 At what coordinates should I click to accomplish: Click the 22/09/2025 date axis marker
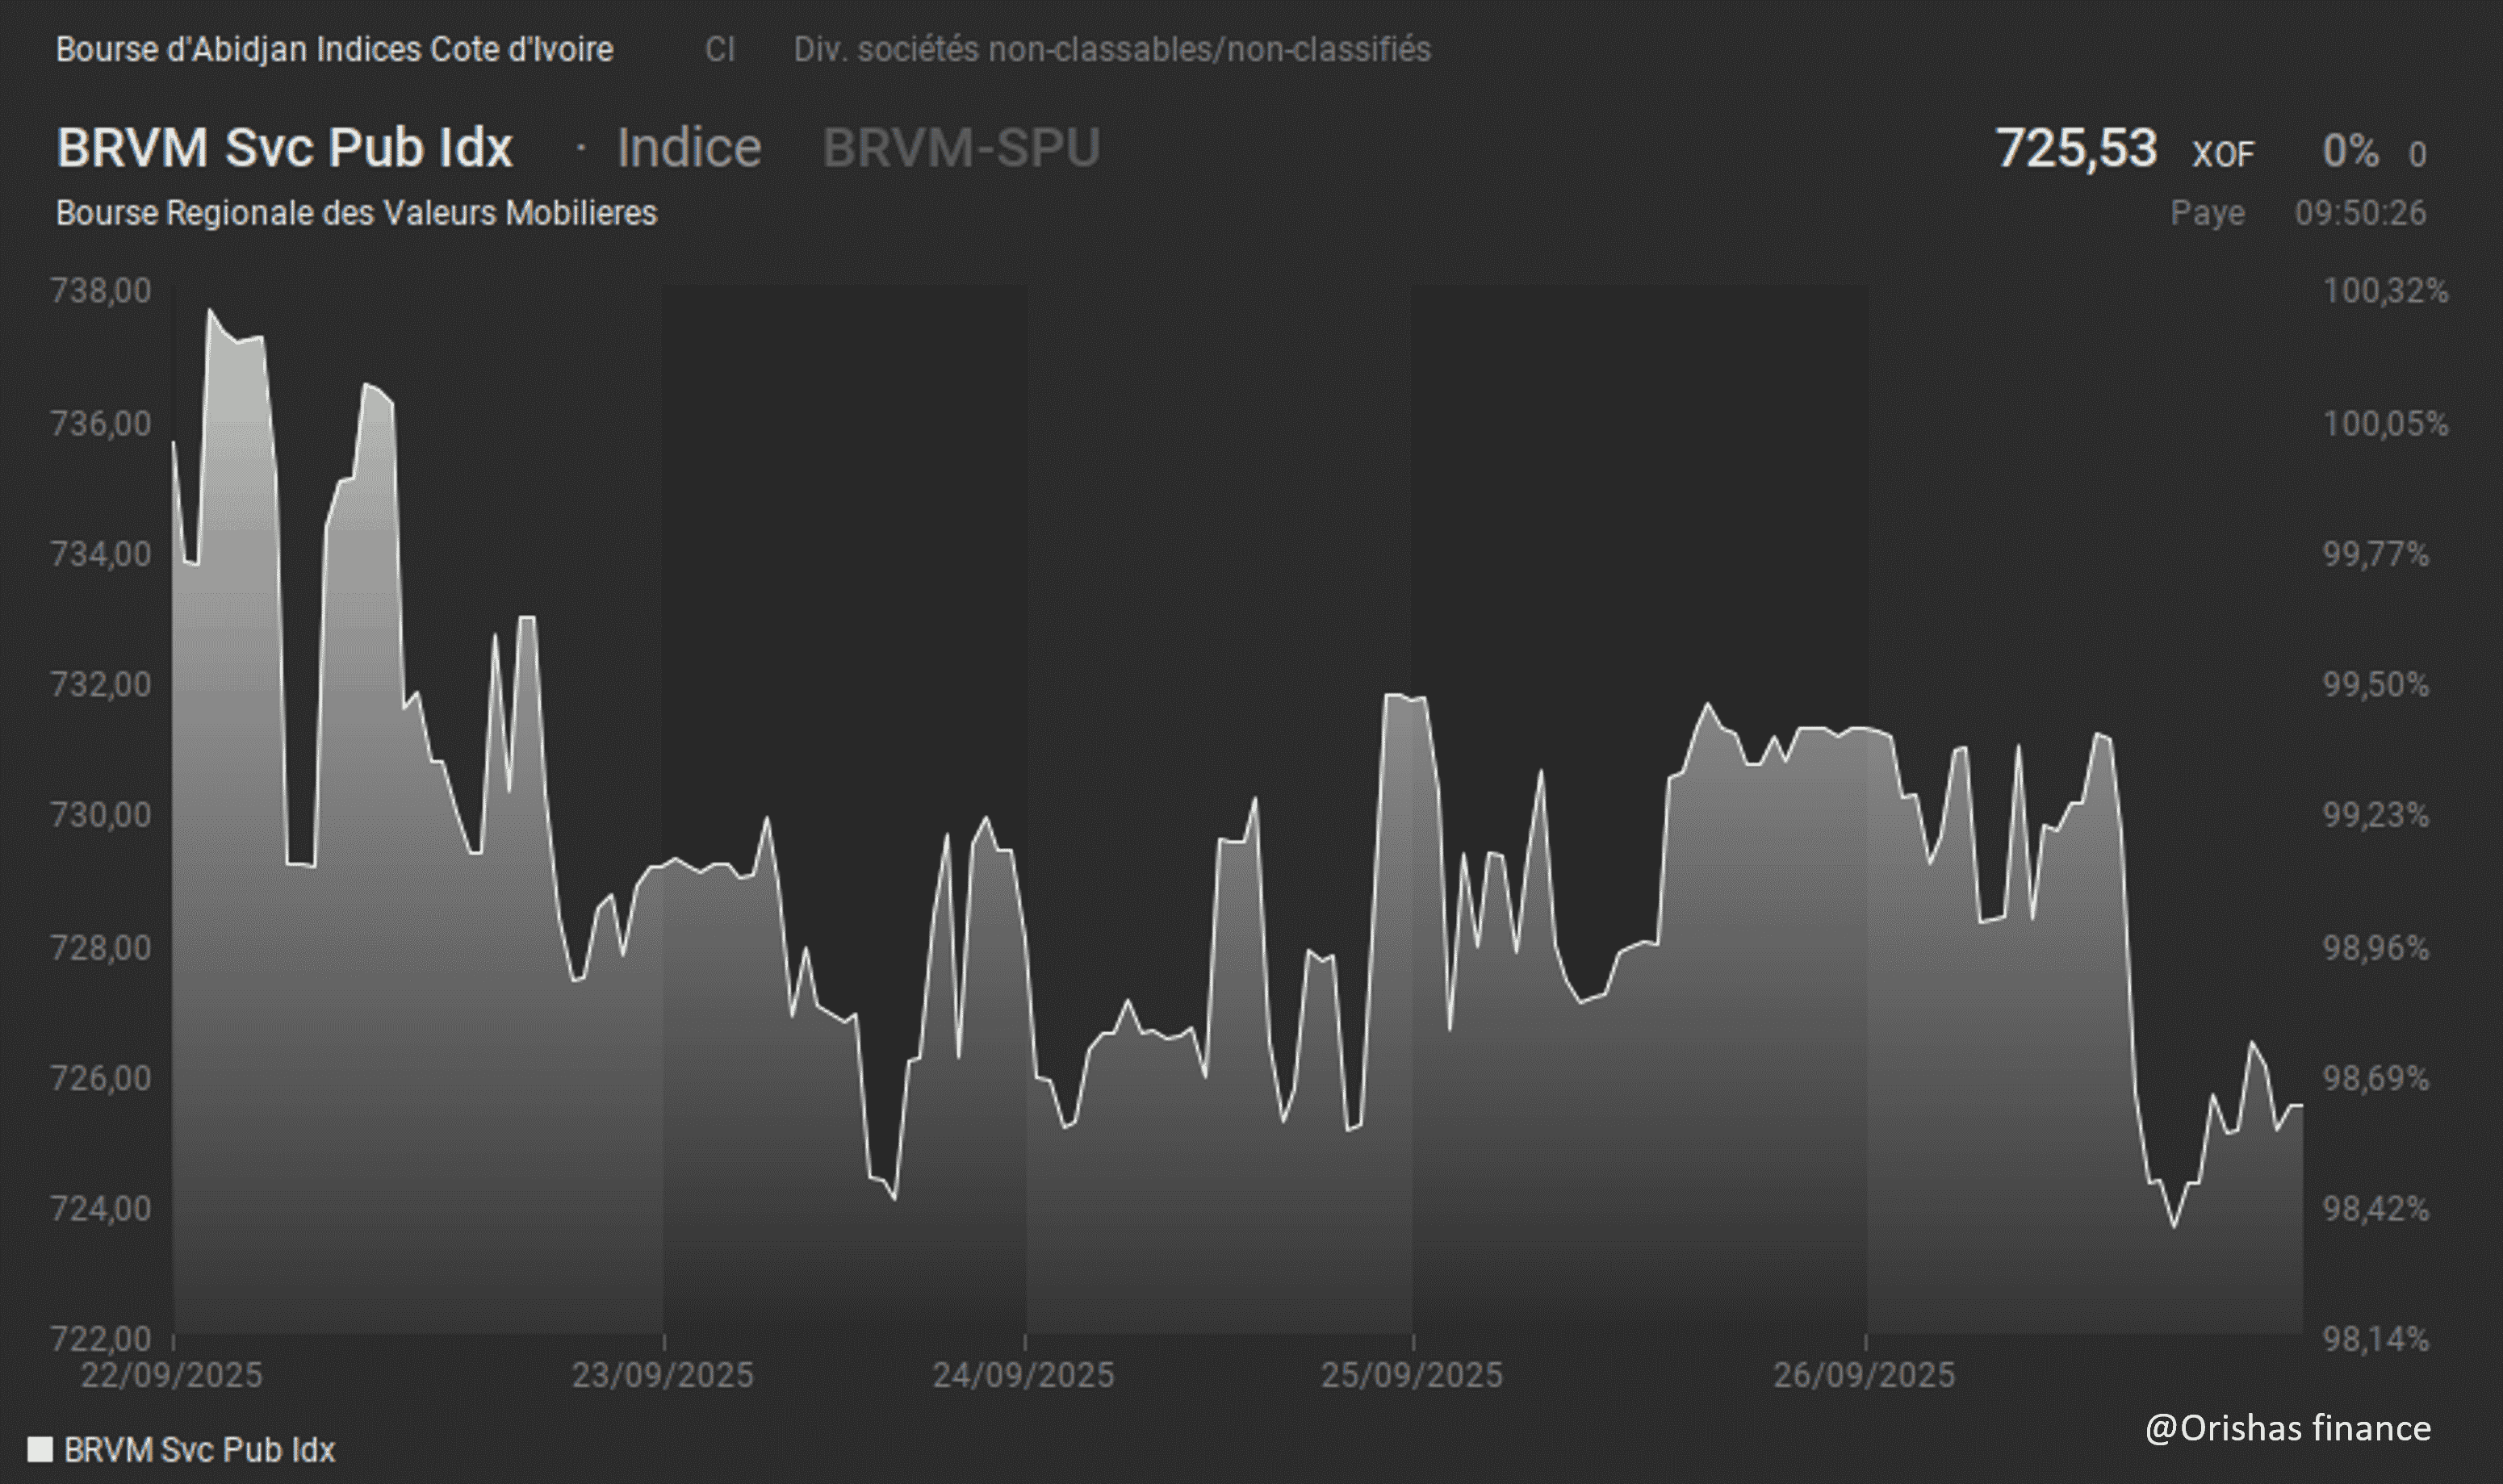click(171, 1375)
